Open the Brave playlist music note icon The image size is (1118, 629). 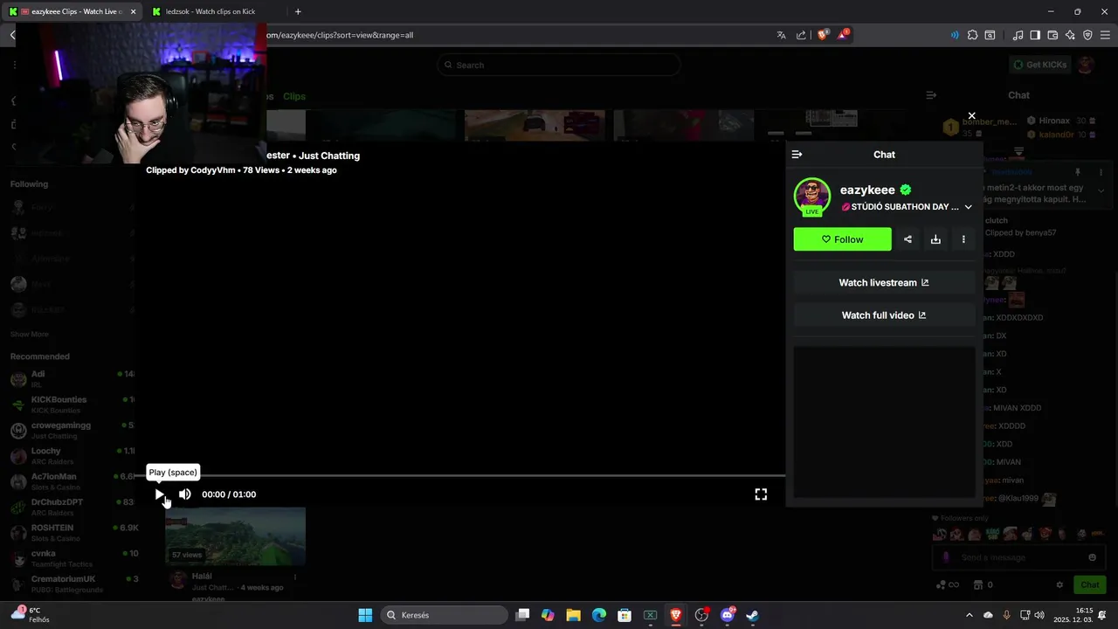(1018, 35)
